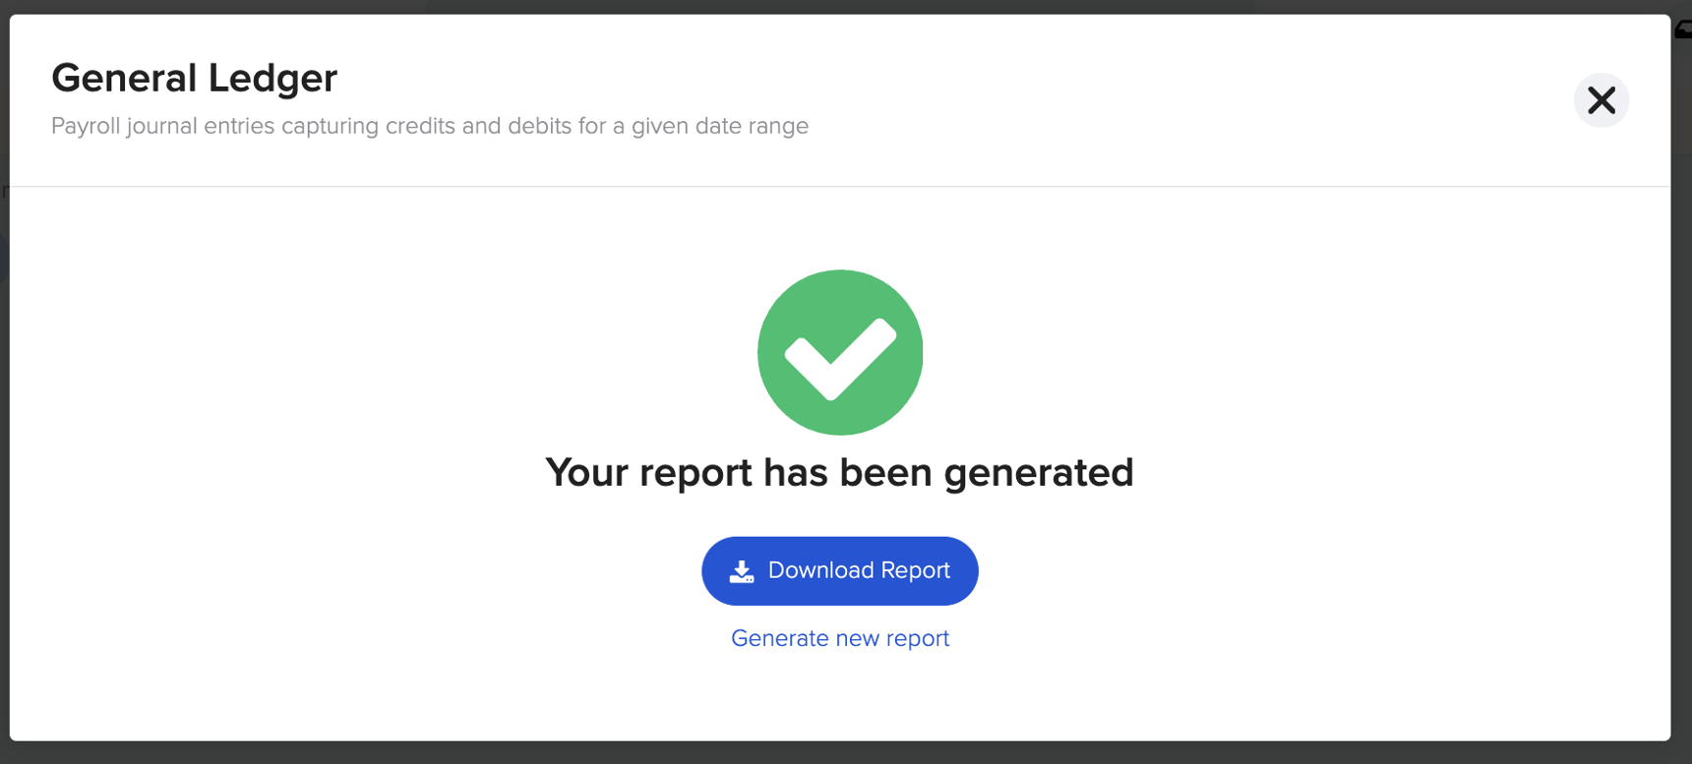
Task: Click the Download Report button
Action: coord(839,570)
